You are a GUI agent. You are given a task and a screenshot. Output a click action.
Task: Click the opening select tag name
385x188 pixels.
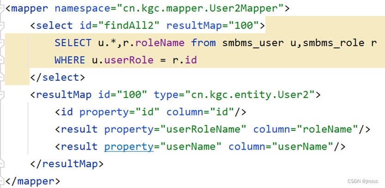click(54, 25)
